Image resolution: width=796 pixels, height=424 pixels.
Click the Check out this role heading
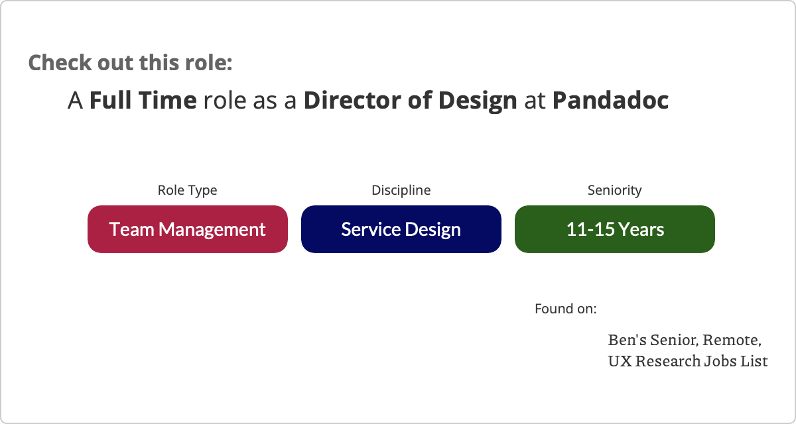[x=130, y=63]
